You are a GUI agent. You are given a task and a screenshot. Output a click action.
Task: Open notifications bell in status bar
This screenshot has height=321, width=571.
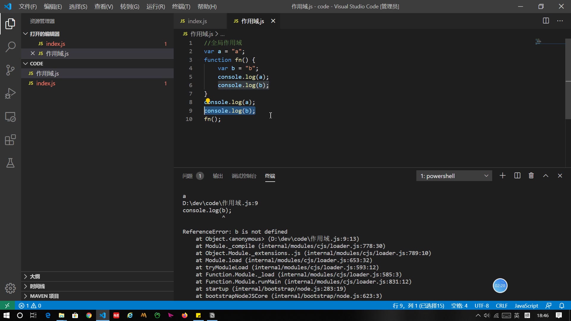(x=562, y=306)
